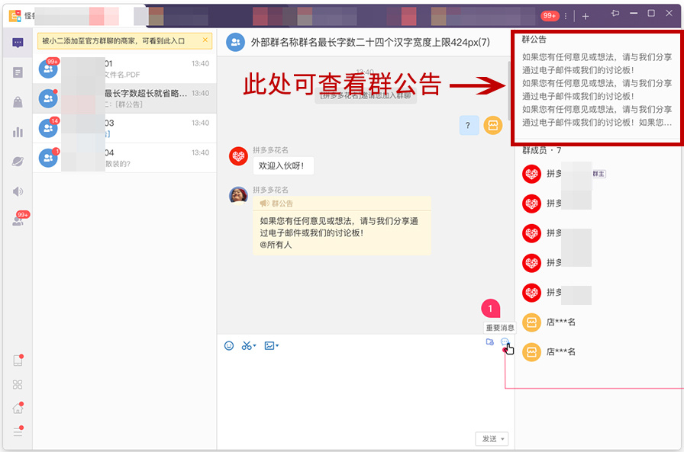Image resolution: width=684 pixels, height=452 pixels.
Task: Open the three-dot menu beside the 99+ badge
Action: 566,16
